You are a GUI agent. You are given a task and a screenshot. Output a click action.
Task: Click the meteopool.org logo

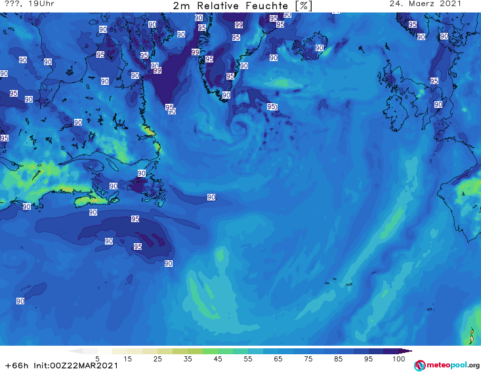[x=447, y=365]
